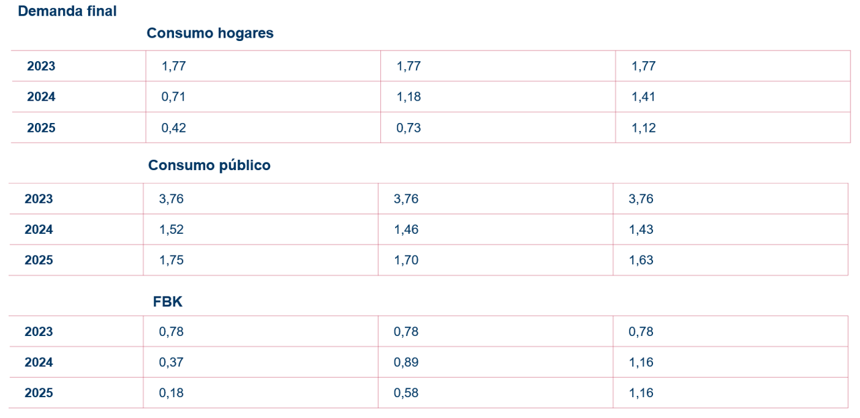Screen dimensions: 860x418
Task: Select the 0,18 cell in FBK 2025
Action: 171,394
